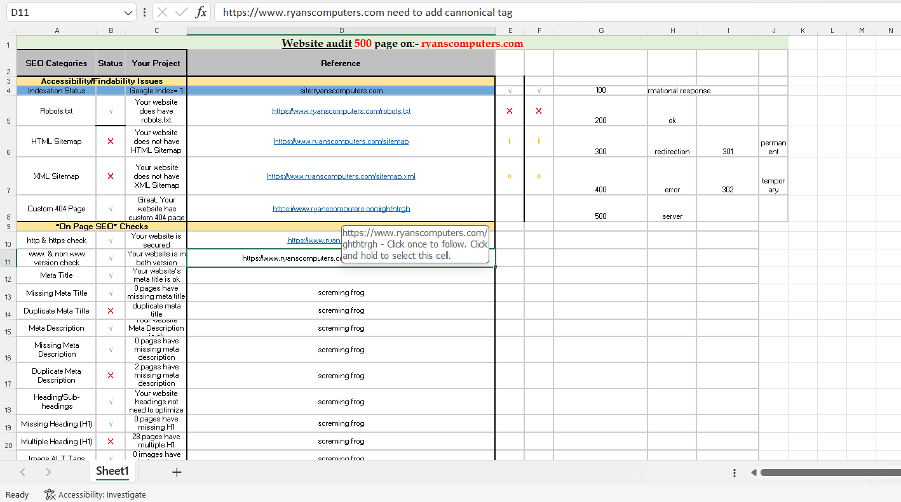This screenshot has width=901, height=502.
Task: Click the Name Box showing D11
Action: pos(64,13)
